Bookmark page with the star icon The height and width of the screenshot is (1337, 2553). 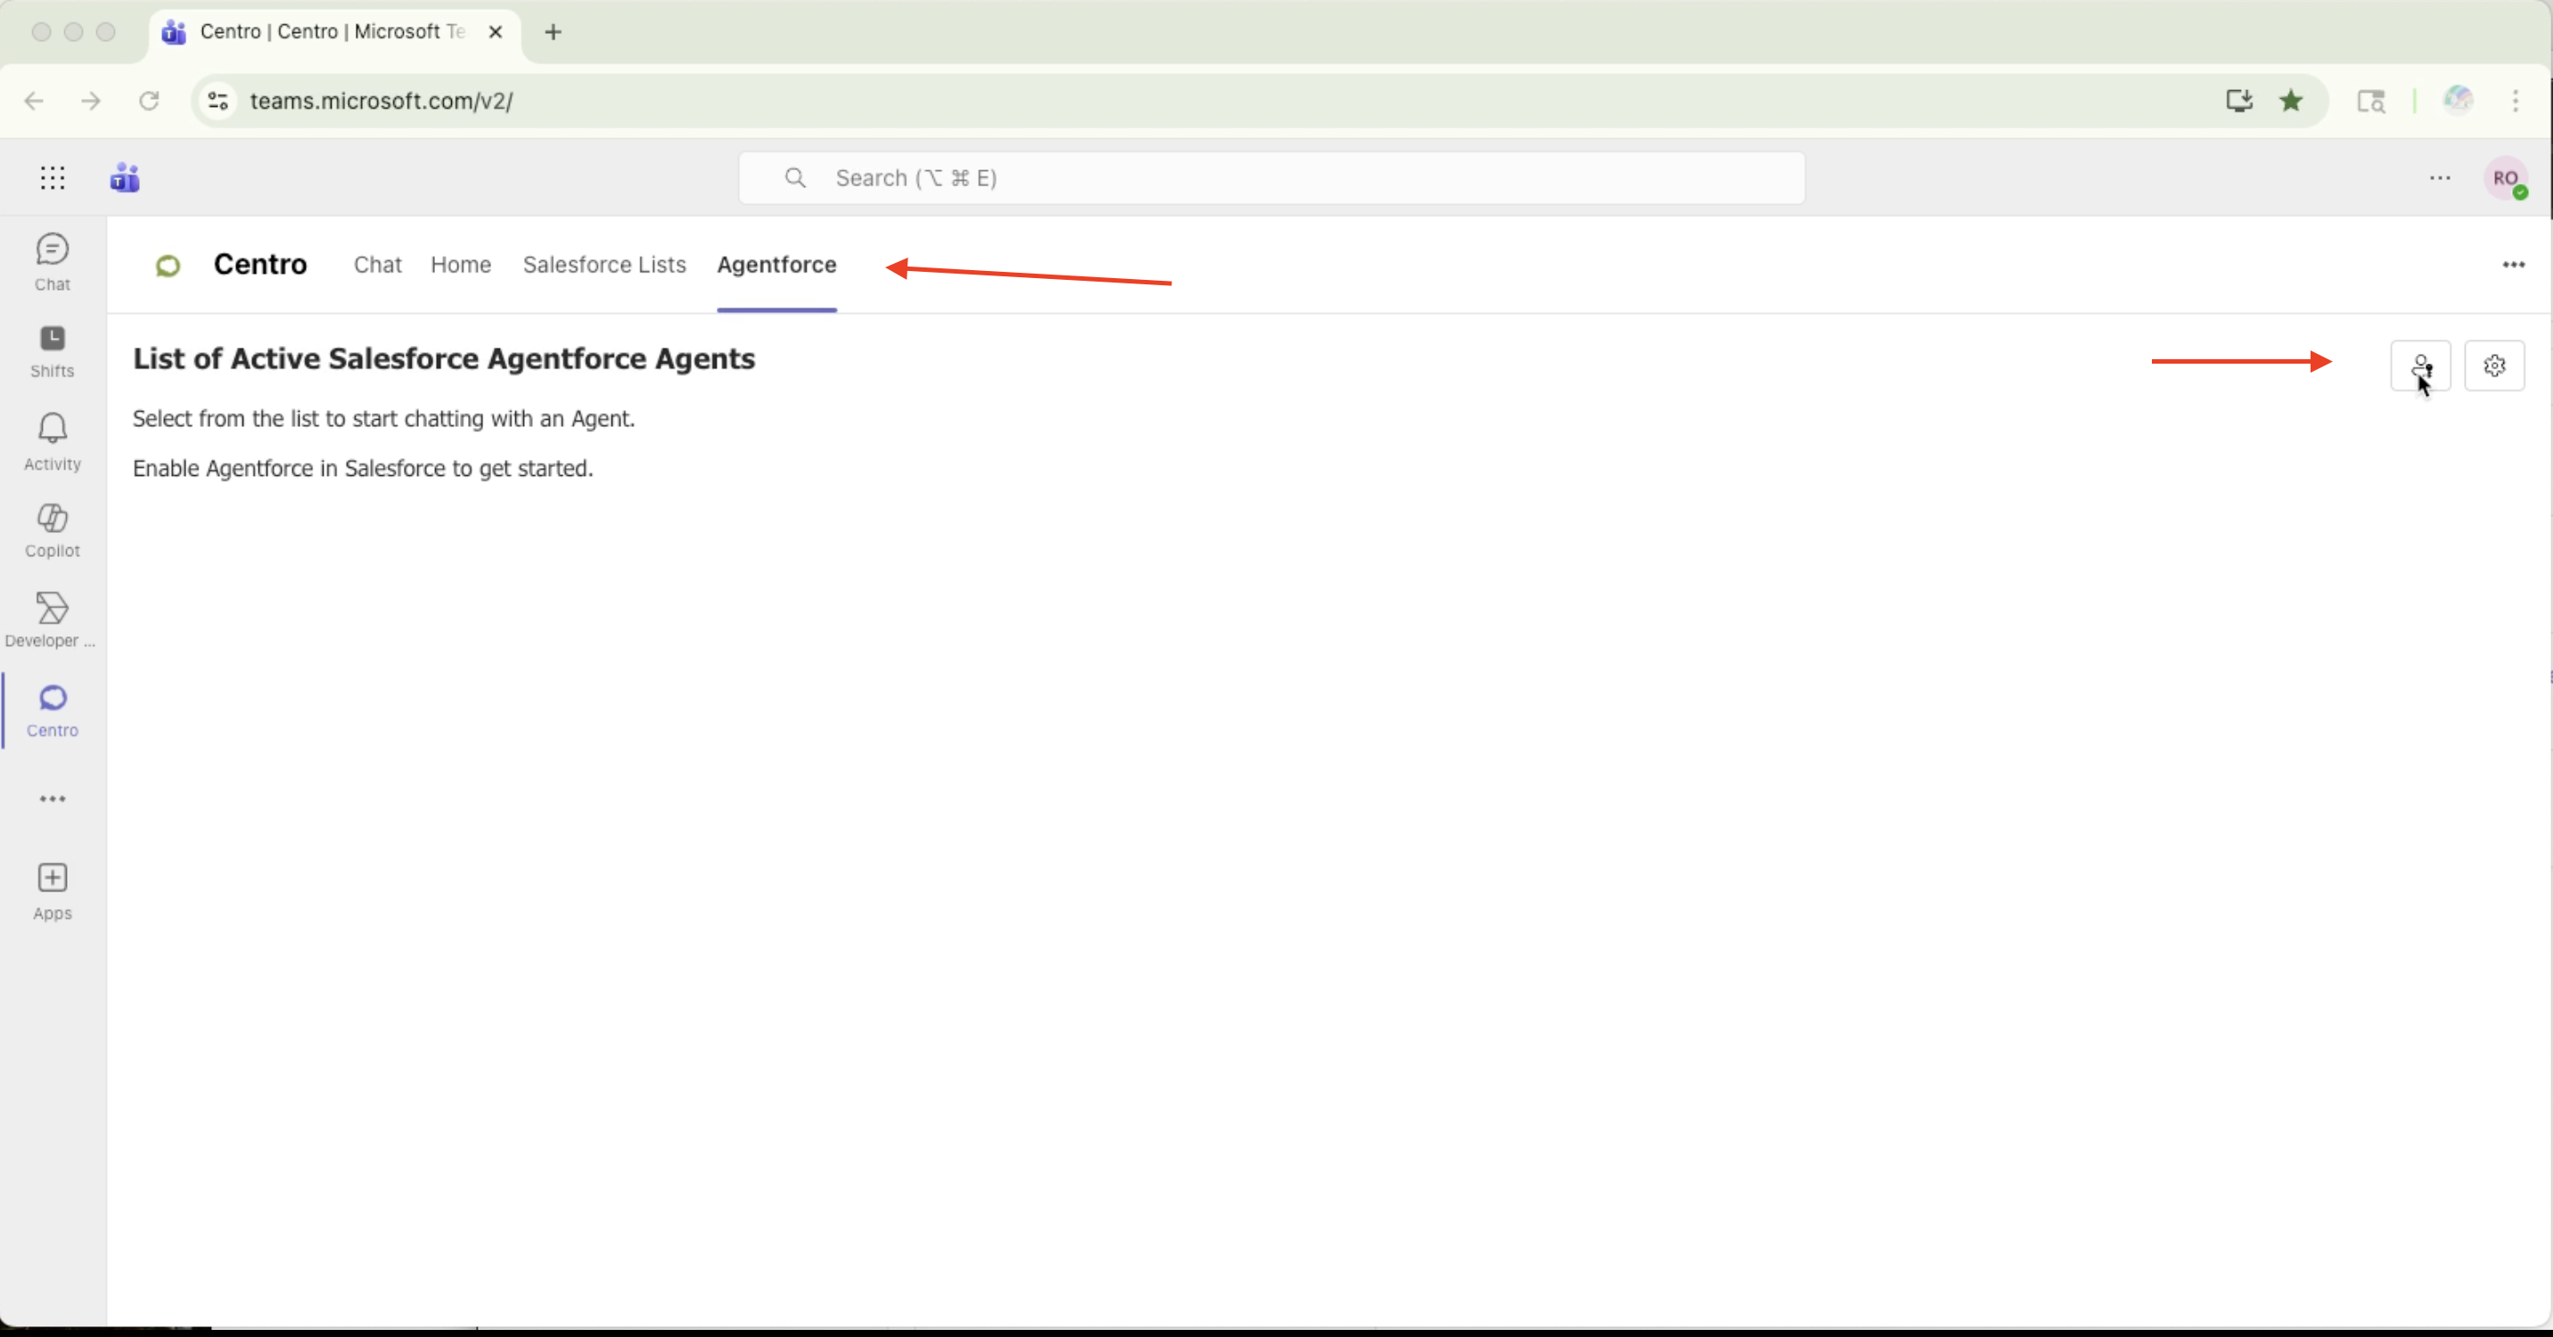2290,101
